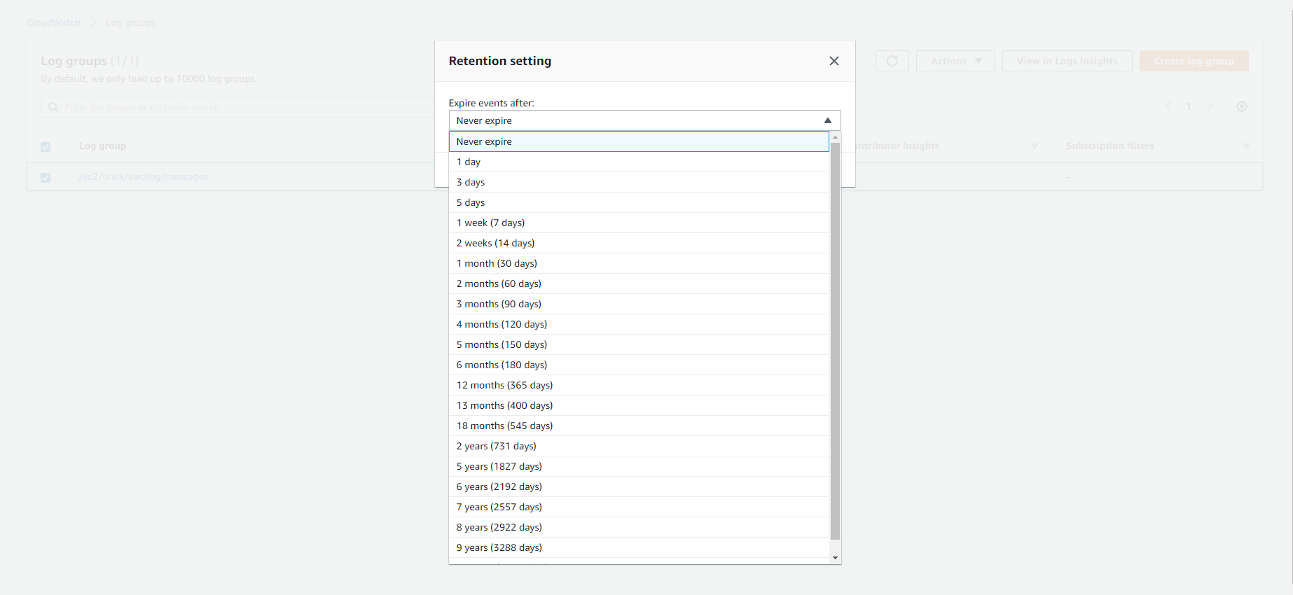The image size is (1293, 595).
Task: Open the Actions dropdown menu
Action: pyautogui.click(x=955, y=61)
